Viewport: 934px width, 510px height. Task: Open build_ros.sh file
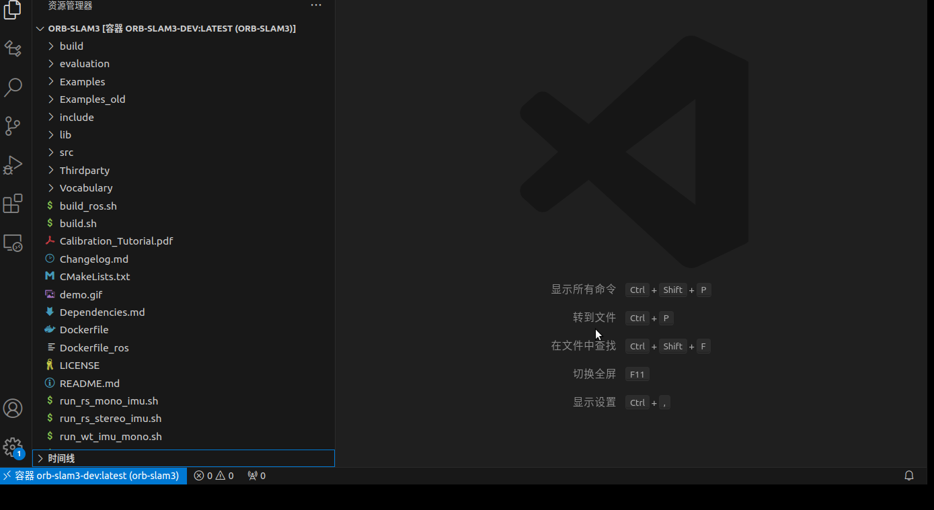184,206
